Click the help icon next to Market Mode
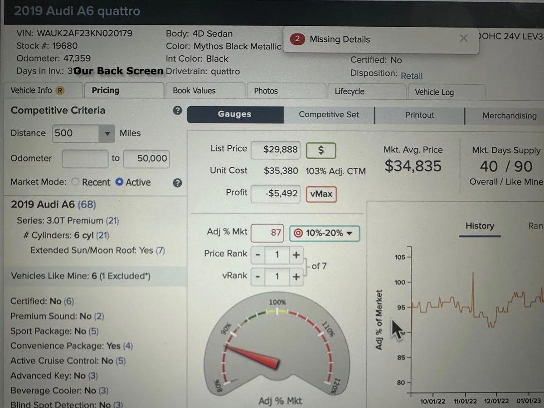This screenshot has height=408, width=544. point(178,183)
